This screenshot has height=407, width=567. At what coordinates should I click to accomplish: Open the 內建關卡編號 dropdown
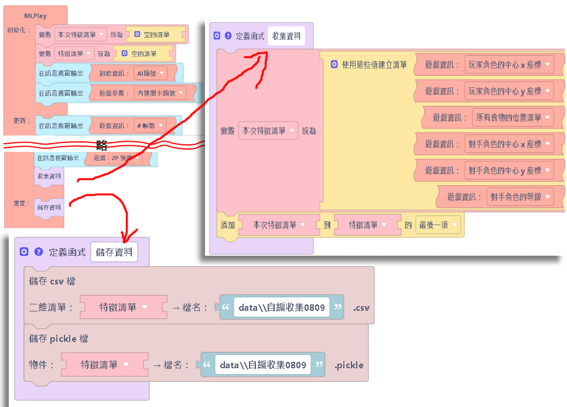pos(160,93)
